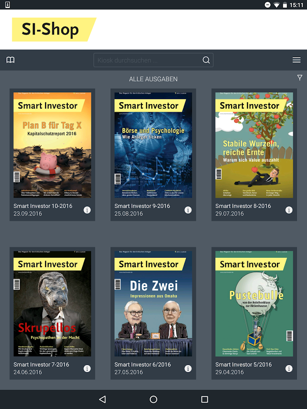This screenshot has width=307, height=409.
Task: Open the hamburger menu
Action: (x=297, y=60)
